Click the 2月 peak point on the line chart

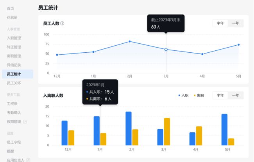click(x=130, y=41)
